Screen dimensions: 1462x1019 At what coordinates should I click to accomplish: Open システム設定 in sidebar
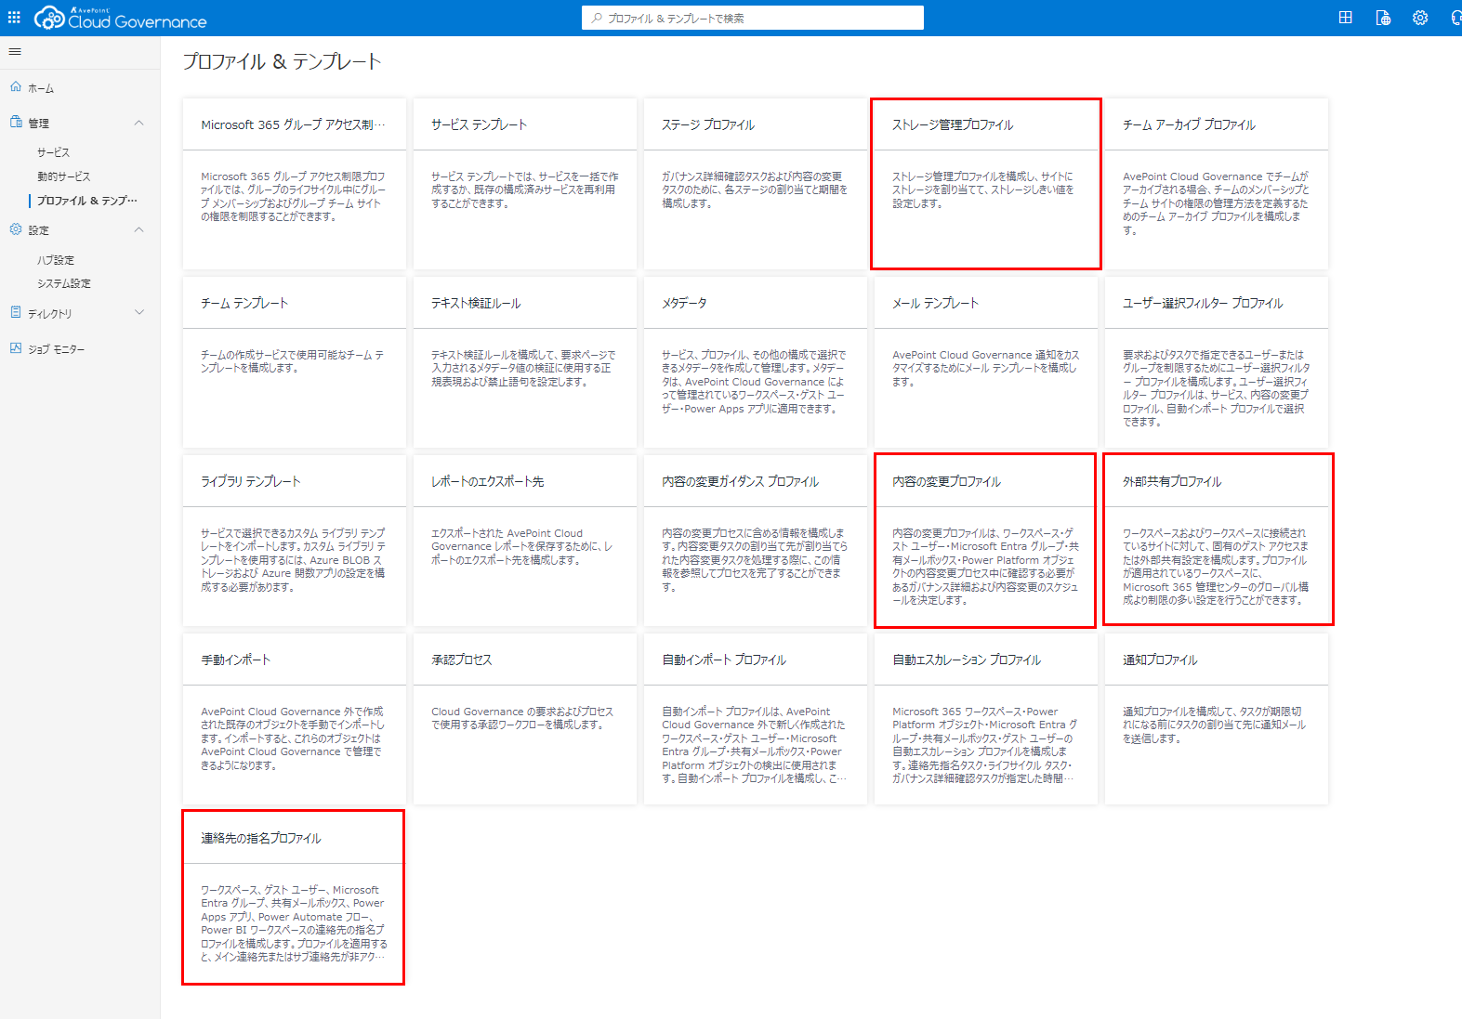click(x=64, y=283)
